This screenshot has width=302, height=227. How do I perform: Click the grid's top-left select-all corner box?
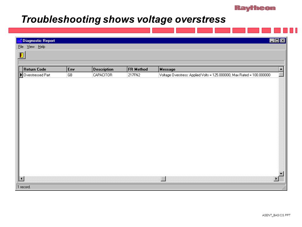(x=21, y=69)
